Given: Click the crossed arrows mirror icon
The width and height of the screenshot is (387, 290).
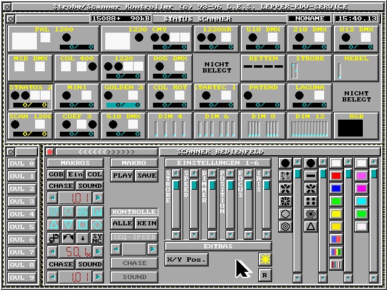Looking at the screenshot, I should click(53, 238).
